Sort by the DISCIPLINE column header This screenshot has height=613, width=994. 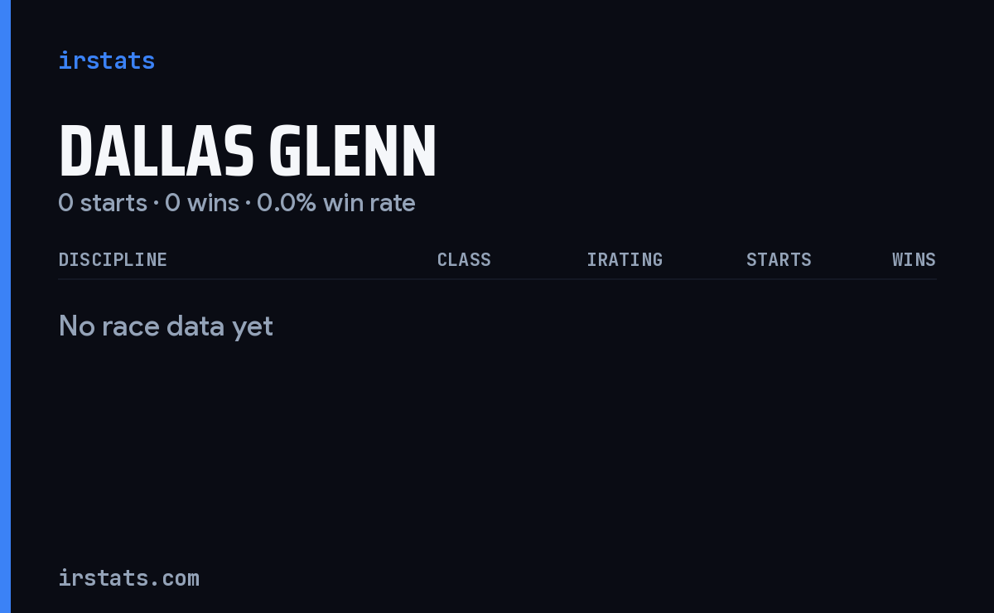tap(113, 259)
